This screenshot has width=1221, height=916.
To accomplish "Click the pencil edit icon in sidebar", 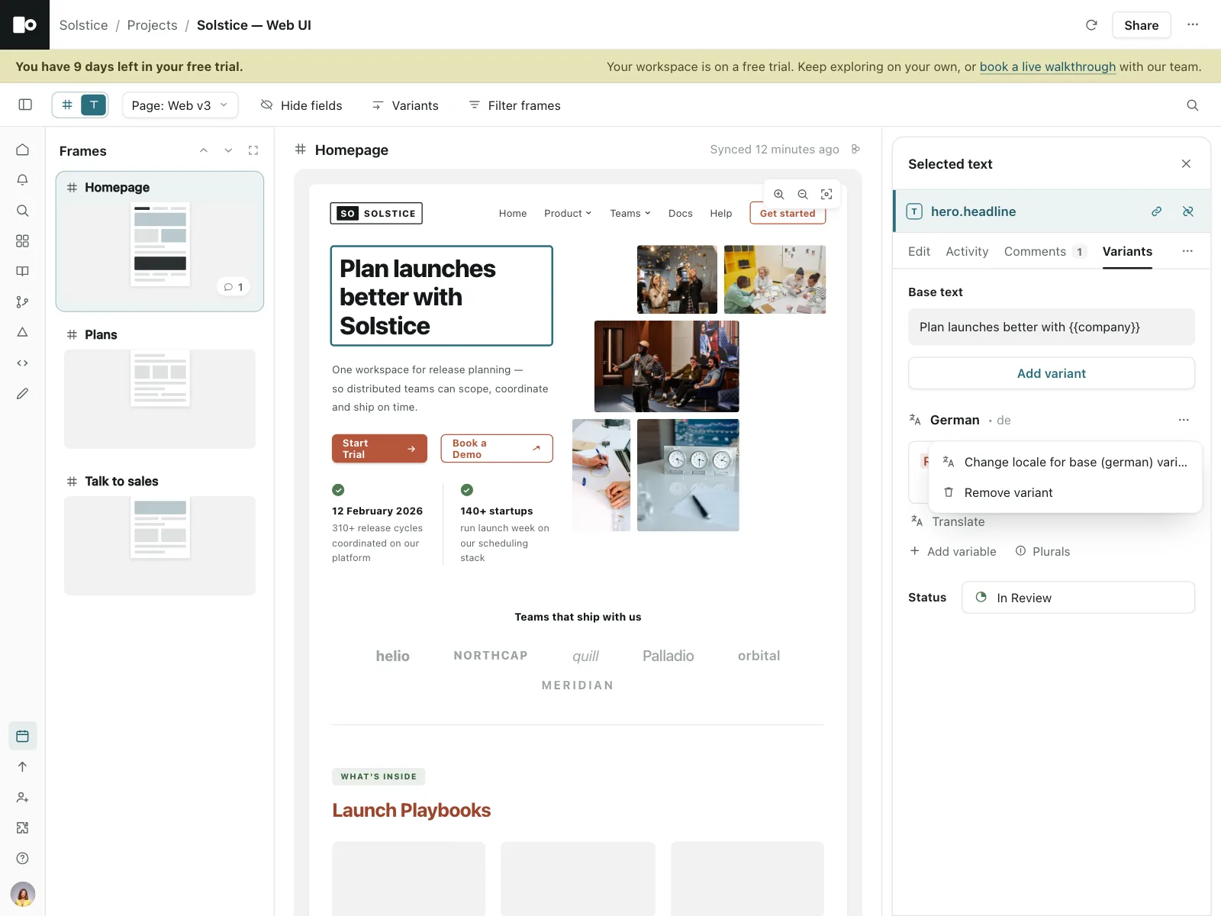I will (x=23, y=394).
